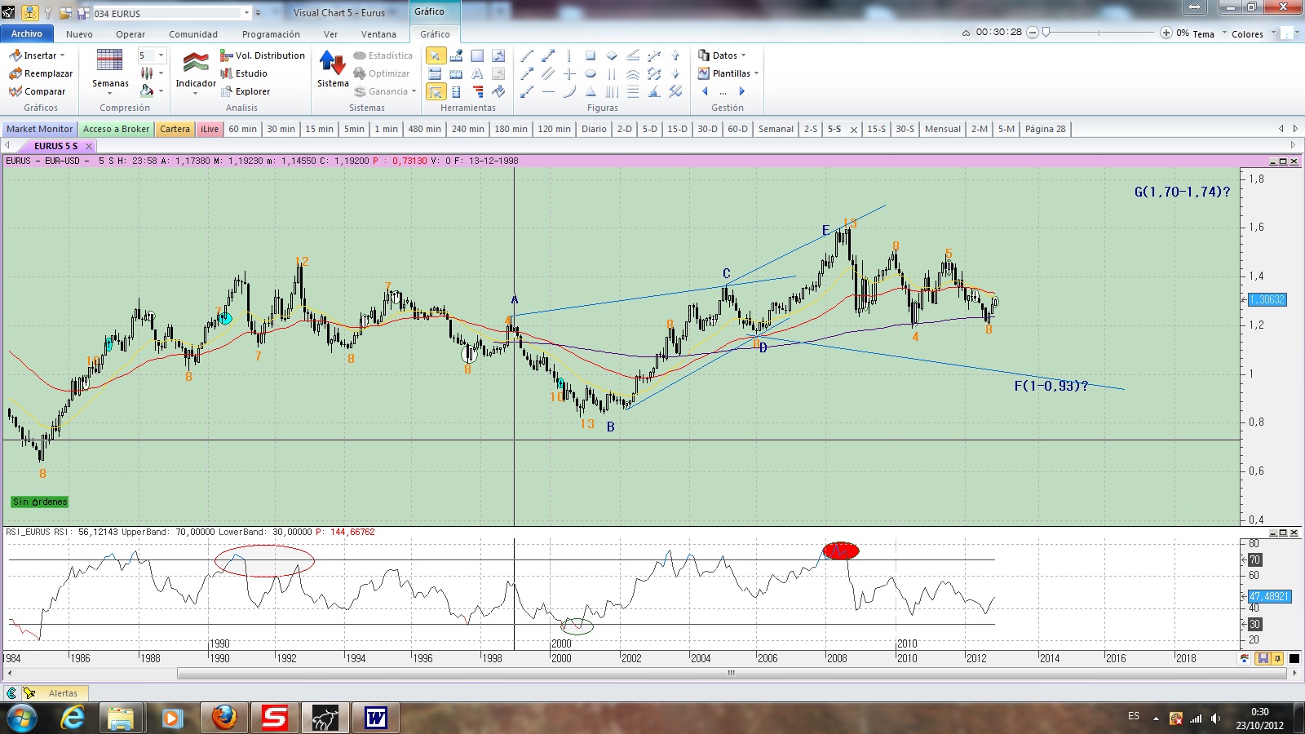Select the text 'A' tool in Herramientas
The width and height of the screenshot is (1305, 734).
477,73
